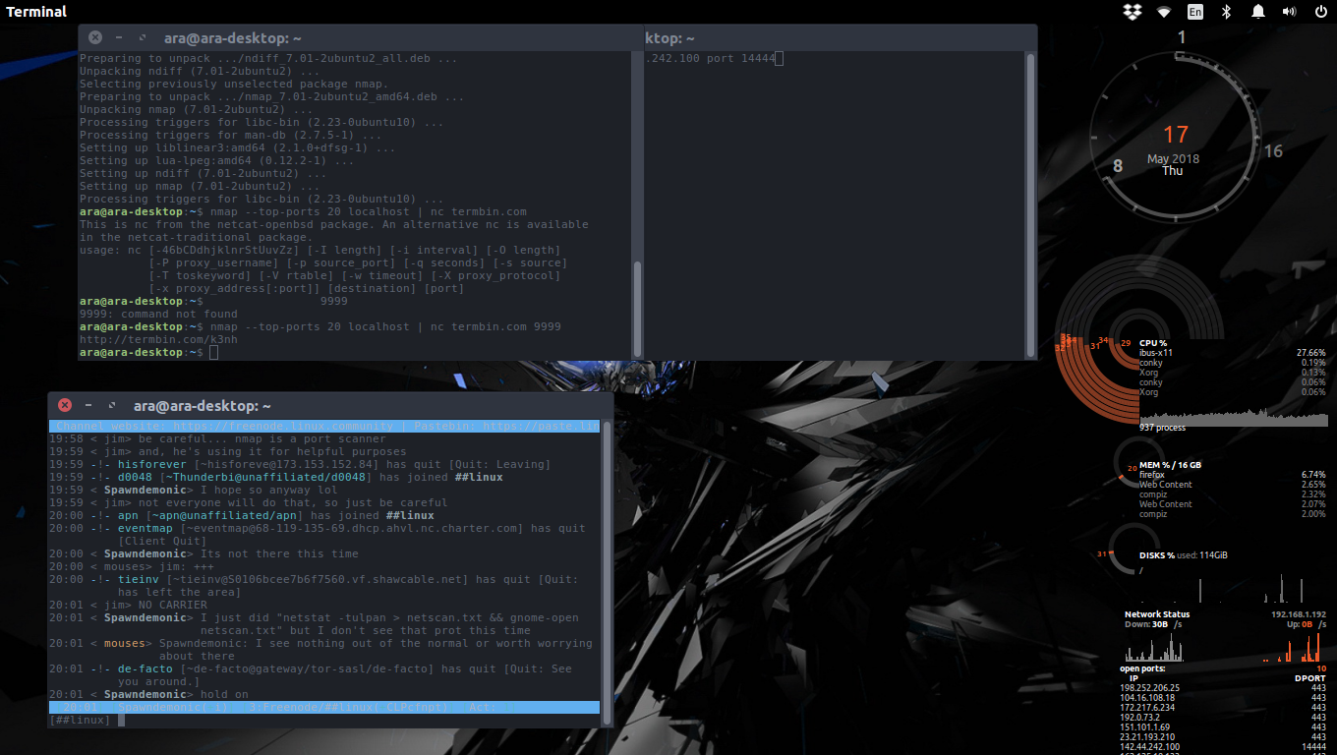Click the 'Its not there this time' message
This screenshot has width=1337, height=755.
pyautogui.click(x=279, y=553)
